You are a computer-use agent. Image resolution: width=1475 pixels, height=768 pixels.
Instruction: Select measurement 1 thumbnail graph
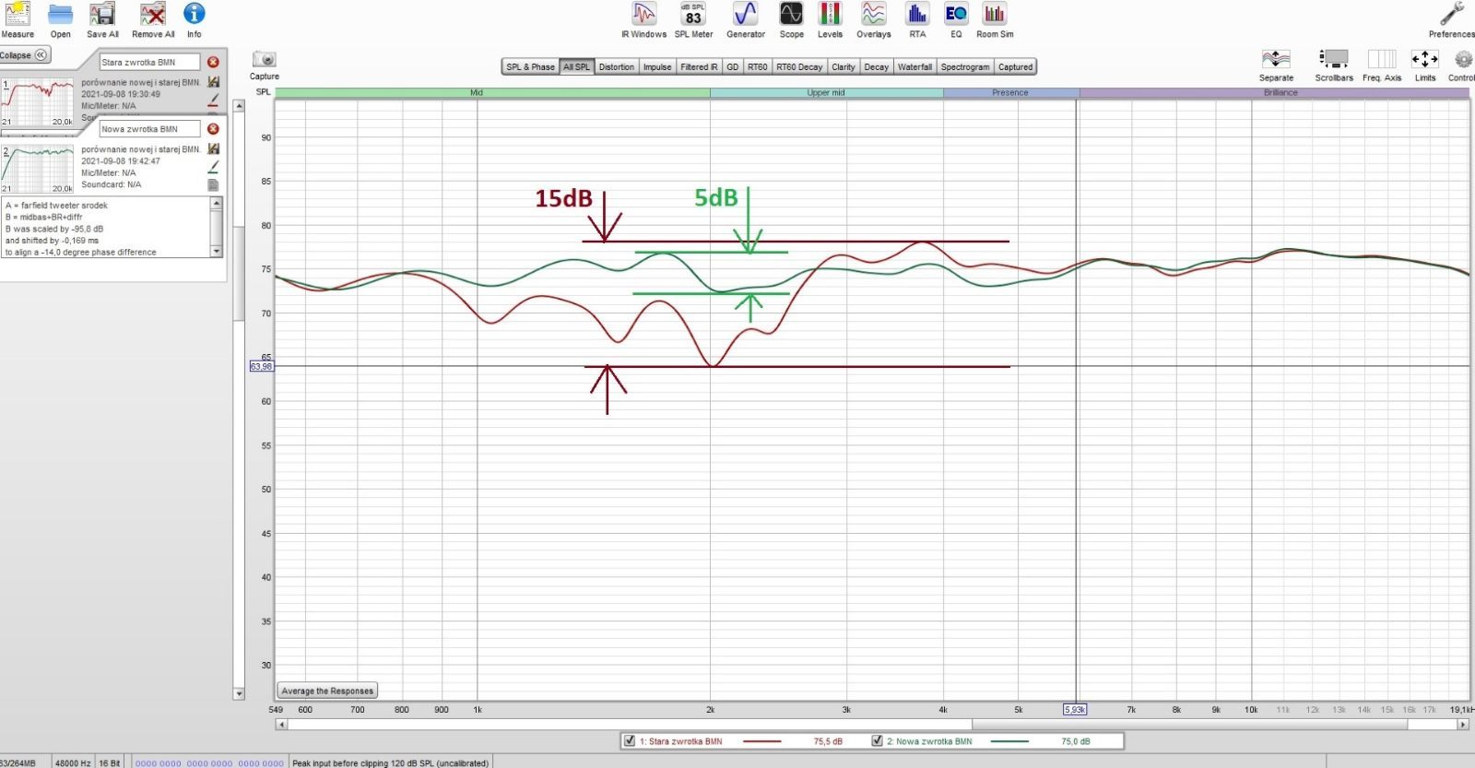[x=38, y=102]
